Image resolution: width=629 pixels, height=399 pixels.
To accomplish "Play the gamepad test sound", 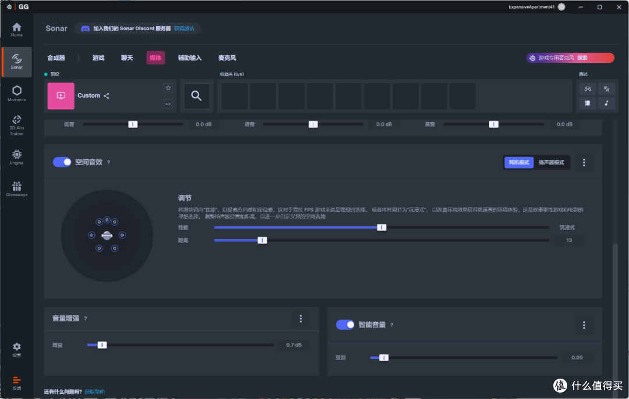I will pos(587,89).
